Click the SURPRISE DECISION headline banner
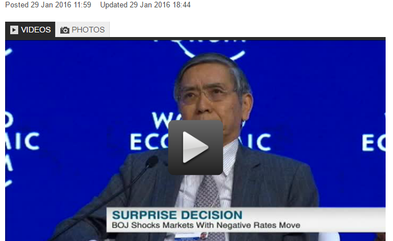393x241 pixels. pos(177,215)
